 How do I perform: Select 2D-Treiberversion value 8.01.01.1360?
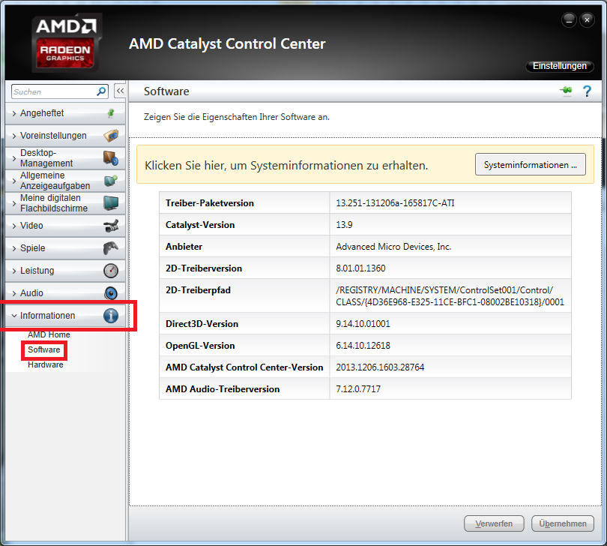coord(360,268)
